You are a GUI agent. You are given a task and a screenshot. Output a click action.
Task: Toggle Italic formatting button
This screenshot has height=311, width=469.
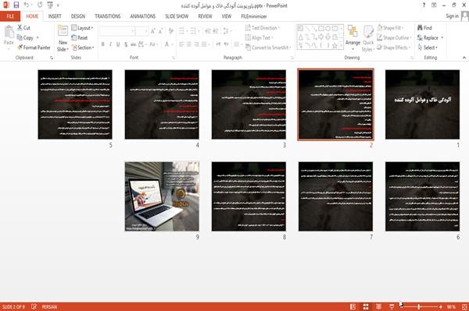pos(110,44)
